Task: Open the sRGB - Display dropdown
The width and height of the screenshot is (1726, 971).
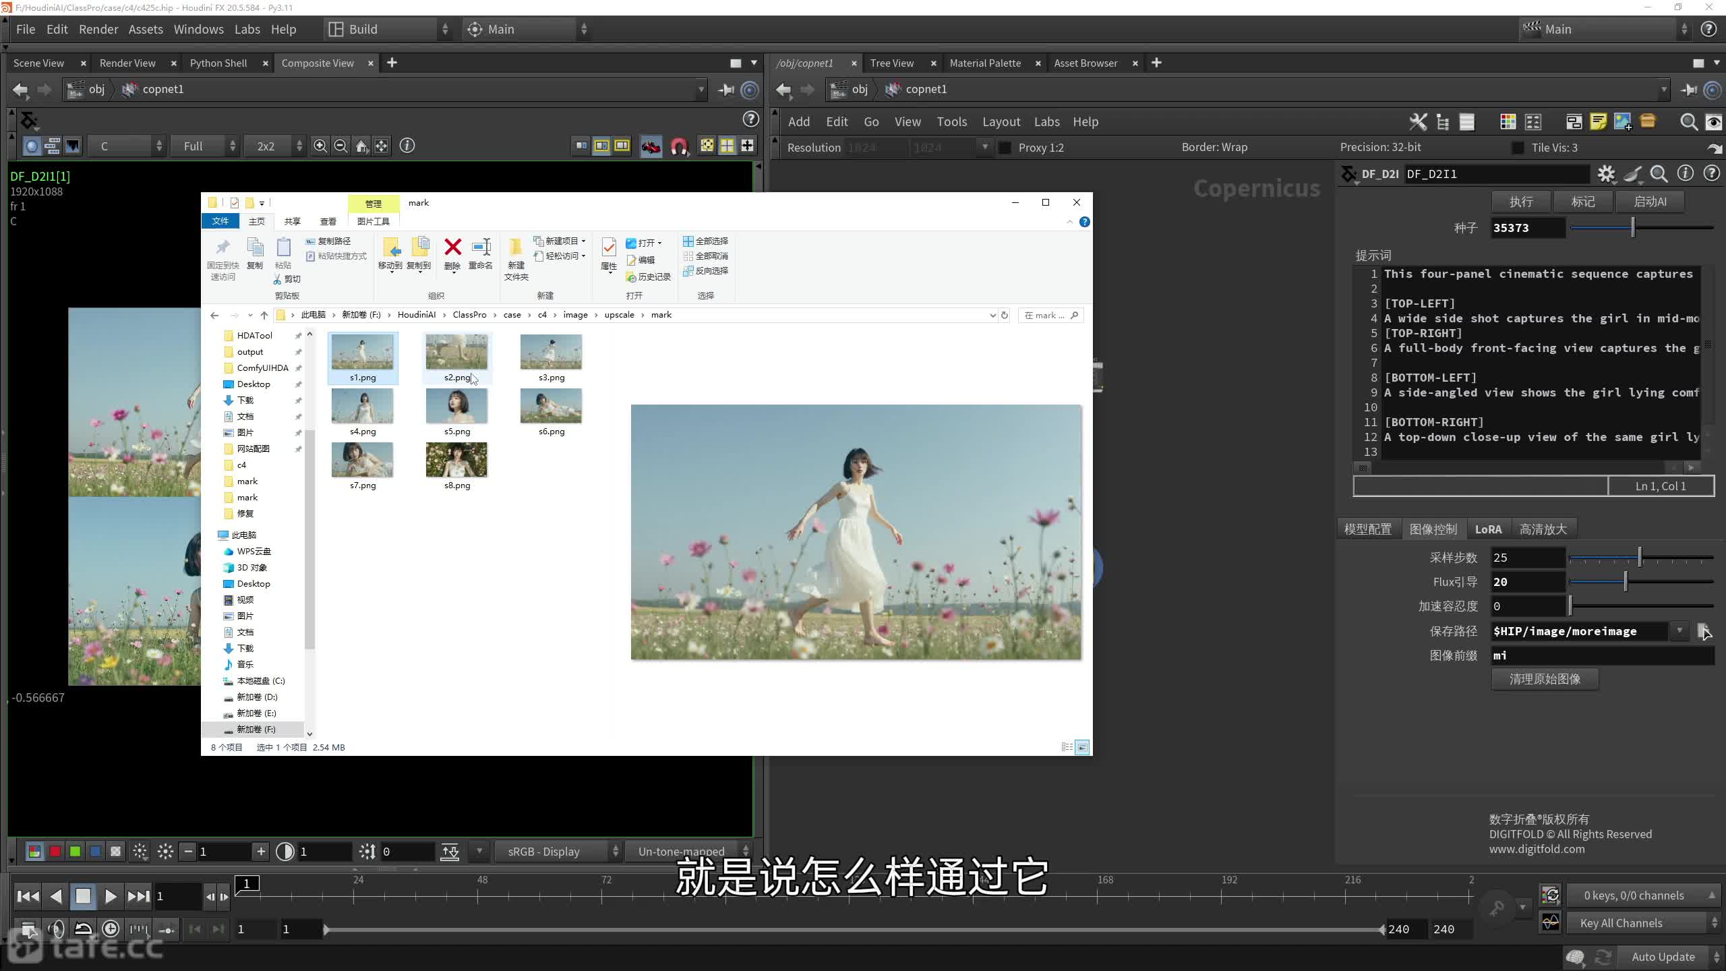Action: [x=557, y=852]
